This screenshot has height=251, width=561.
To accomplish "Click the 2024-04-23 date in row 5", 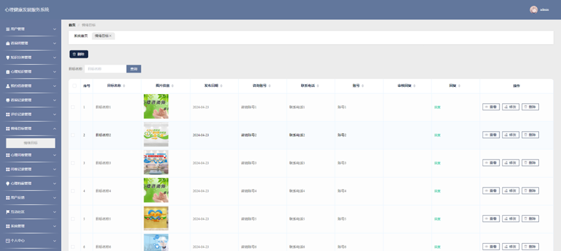I will pyautogui.click(x=200, y=219).
